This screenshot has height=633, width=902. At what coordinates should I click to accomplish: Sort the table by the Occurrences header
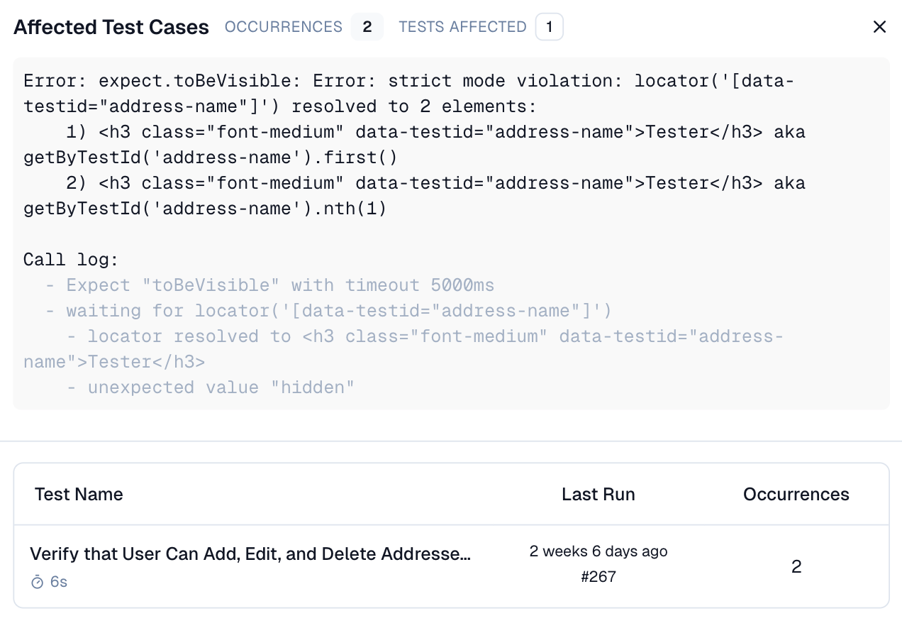pos(796,494)
